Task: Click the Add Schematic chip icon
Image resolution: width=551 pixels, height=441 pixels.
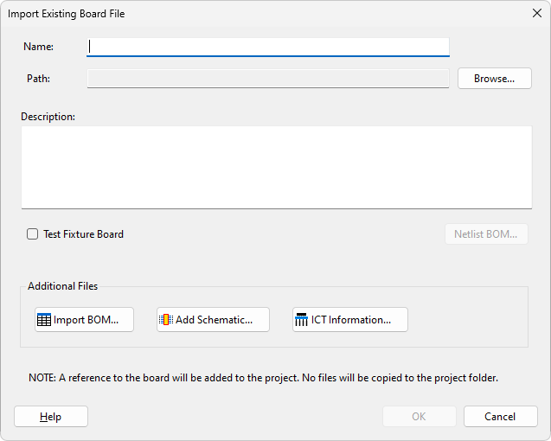Action: click(x=166, y=320)
